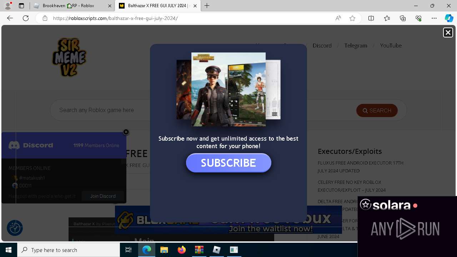The height and width of the screenshot is (257, 457).
Task: Open the Copilot sidebar icon
Action: [449, 18]
